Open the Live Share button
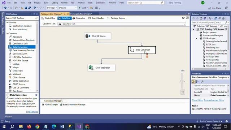The width and height of the screenshot is (231, 130). [215, 8]
